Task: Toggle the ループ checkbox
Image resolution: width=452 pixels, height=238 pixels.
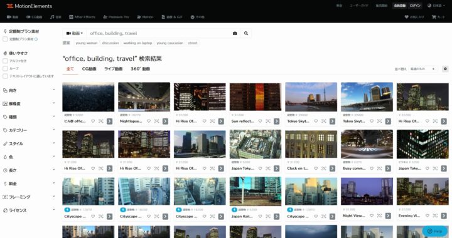Action: coord(5,69)
